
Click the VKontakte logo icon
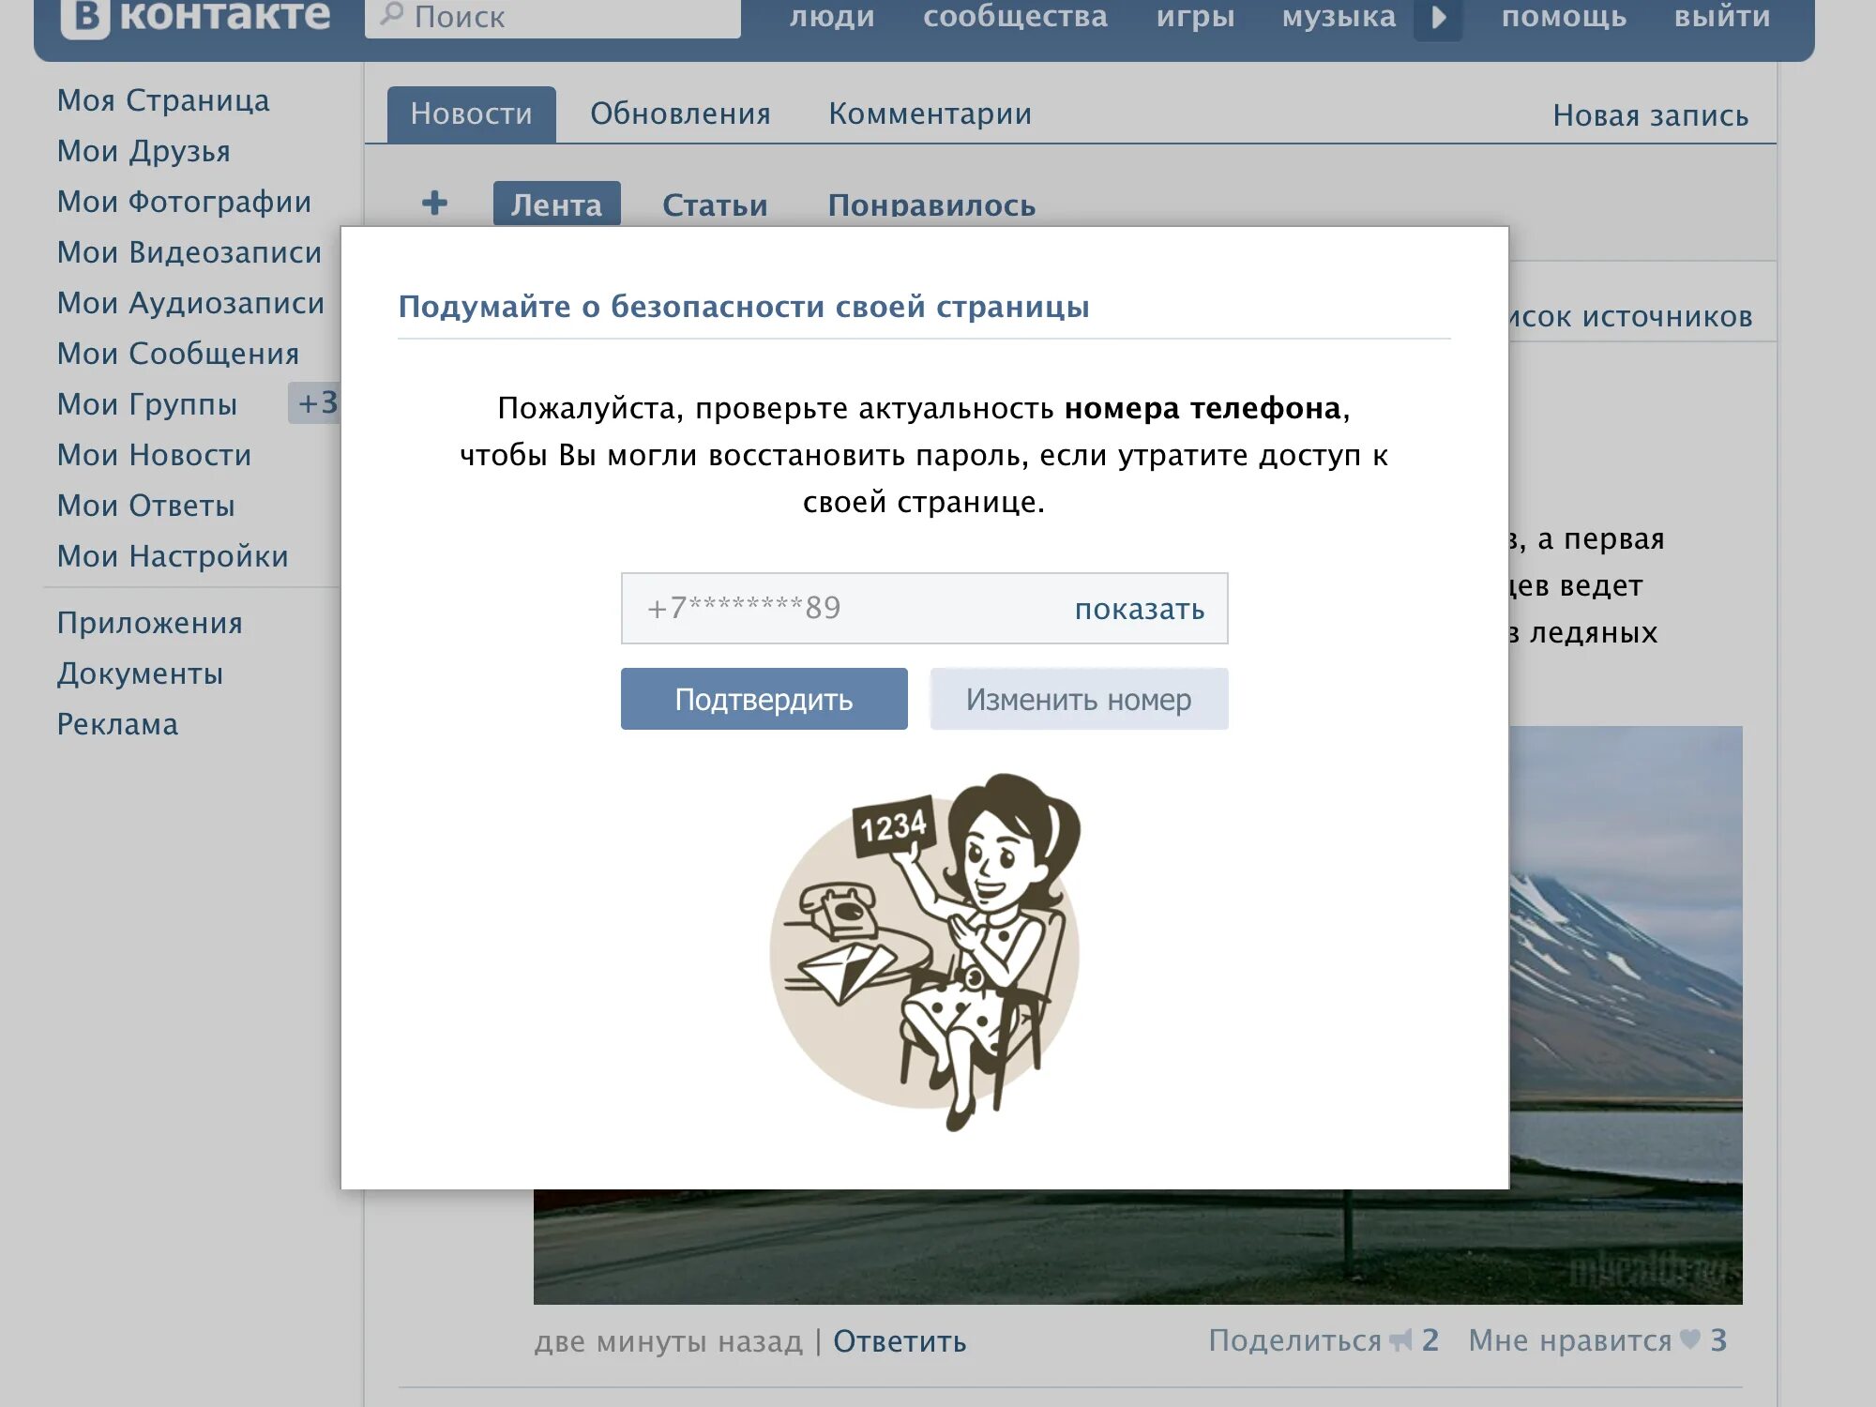click(85, 17)
